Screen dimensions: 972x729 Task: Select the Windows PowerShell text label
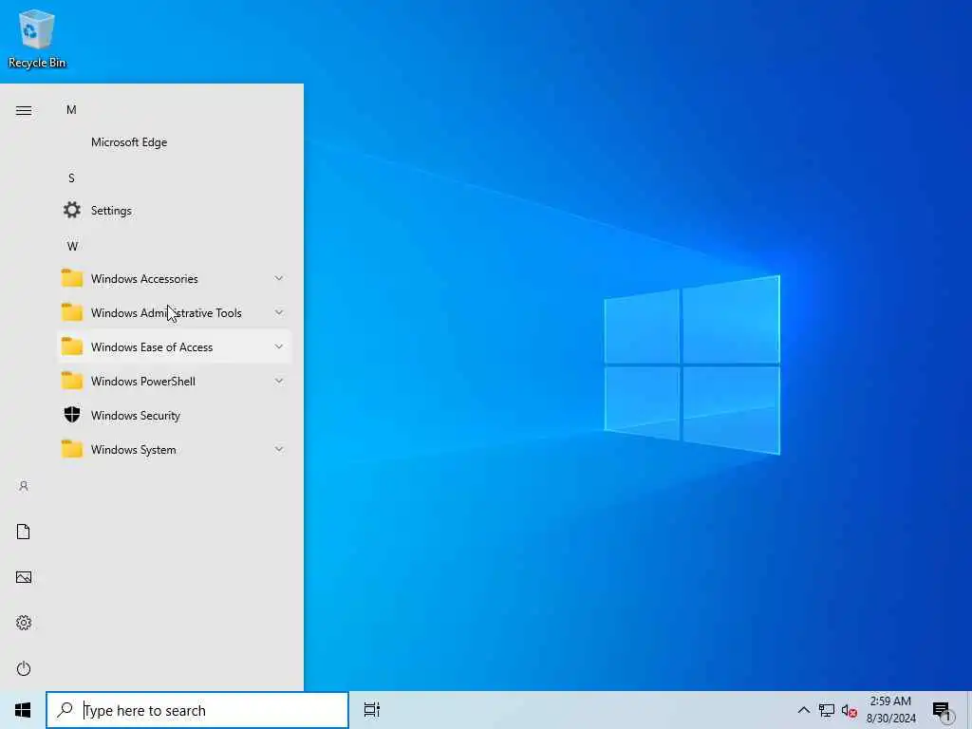(x=143, y=382)
